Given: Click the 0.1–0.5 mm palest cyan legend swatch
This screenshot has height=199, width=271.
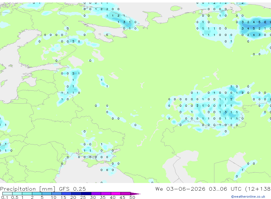Looking at the screenshot, I should click(7, 194).
